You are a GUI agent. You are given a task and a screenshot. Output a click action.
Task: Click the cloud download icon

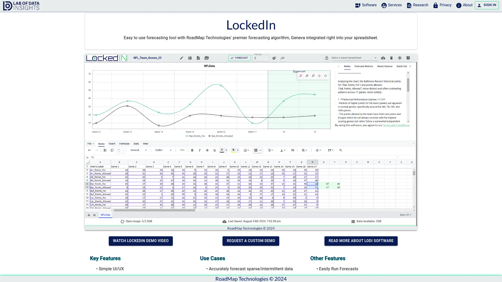click(383, 58)
